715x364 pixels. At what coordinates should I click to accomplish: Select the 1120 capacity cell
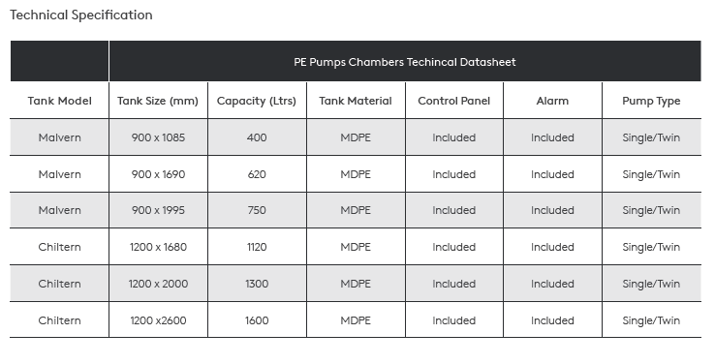pyautogui.click(x=257, y=247)
